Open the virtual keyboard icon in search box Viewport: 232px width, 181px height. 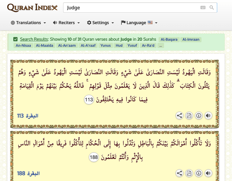[x=203, y=8]
